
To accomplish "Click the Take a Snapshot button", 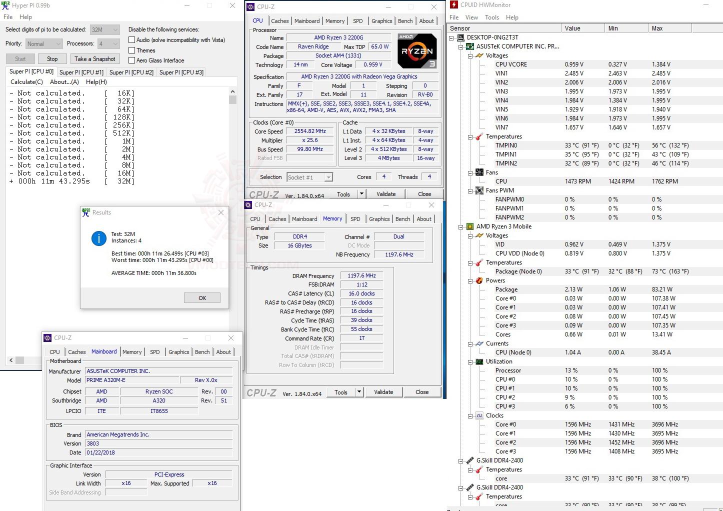I will pos(95,58).
